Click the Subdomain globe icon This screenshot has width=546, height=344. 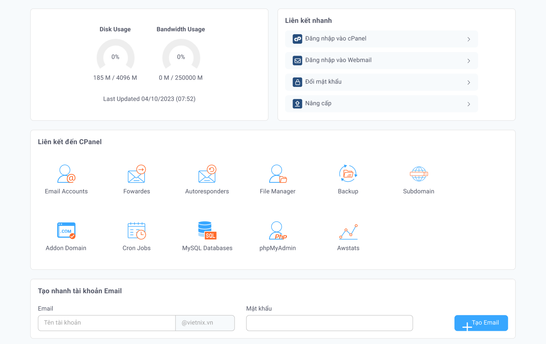(419, 174)
